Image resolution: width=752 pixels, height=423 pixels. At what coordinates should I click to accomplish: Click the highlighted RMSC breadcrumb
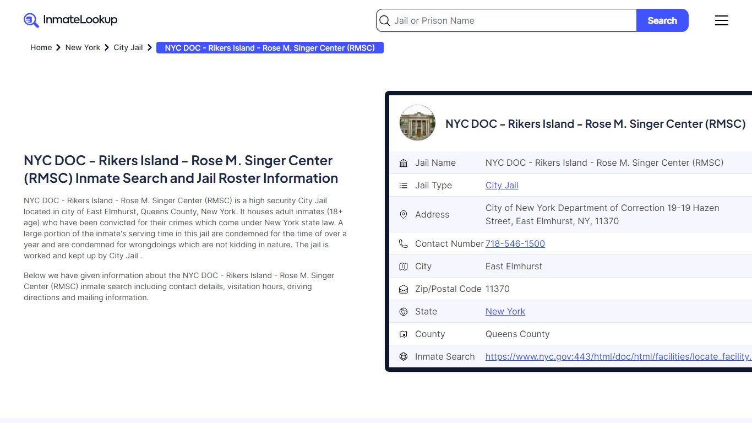[x=270, y=48]
